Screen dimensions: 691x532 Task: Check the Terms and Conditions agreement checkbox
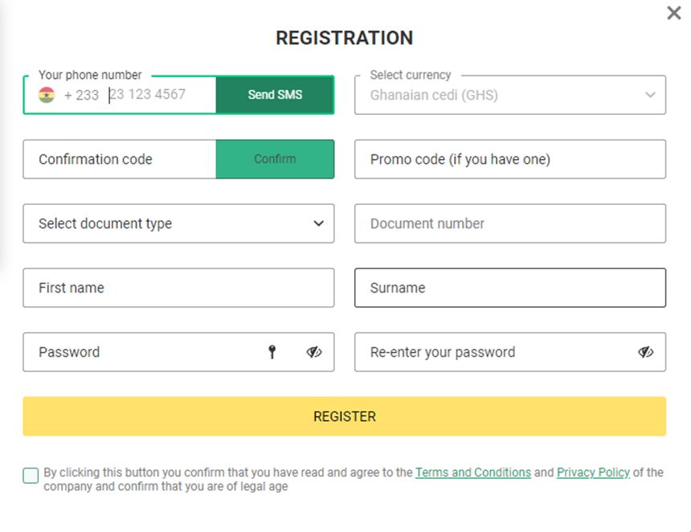[x=30, y=476]
